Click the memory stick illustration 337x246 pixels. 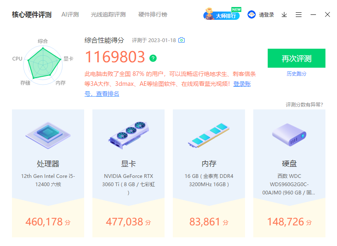point(209,135)
